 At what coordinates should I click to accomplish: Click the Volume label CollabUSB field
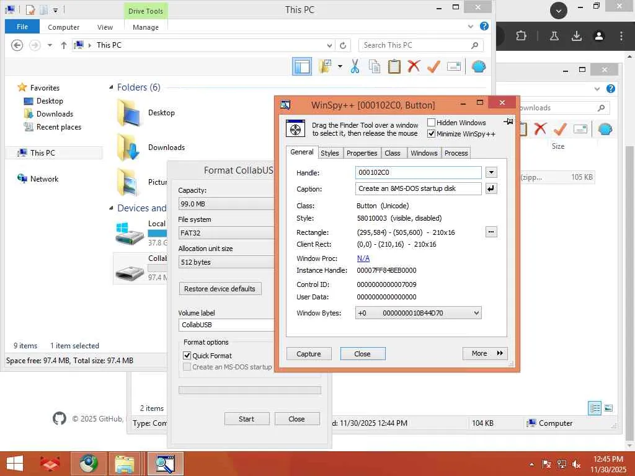226,325
